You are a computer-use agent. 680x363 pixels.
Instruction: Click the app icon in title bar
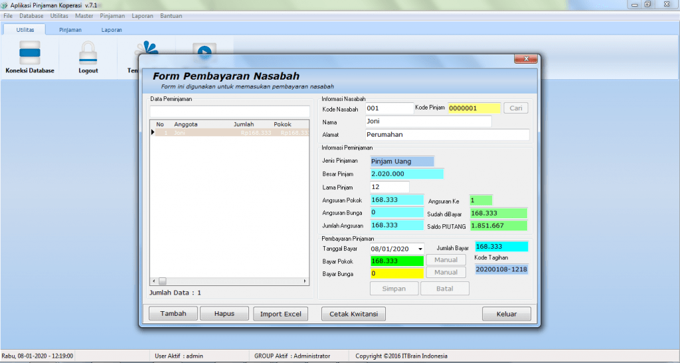(5, 5)
